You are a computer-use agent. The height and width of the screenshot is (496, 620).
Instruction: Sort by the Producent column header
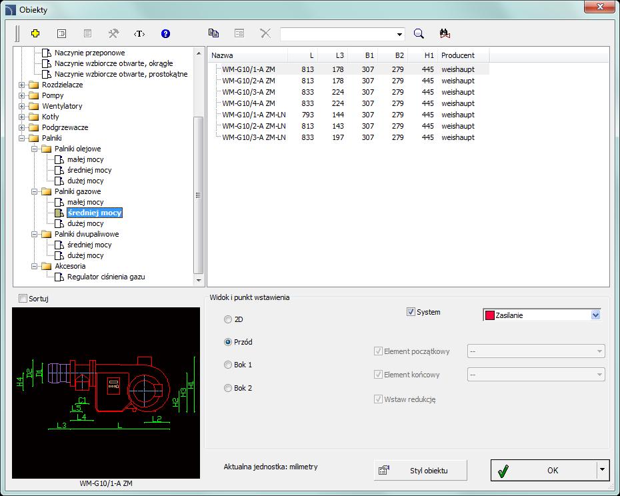(463, 55)
